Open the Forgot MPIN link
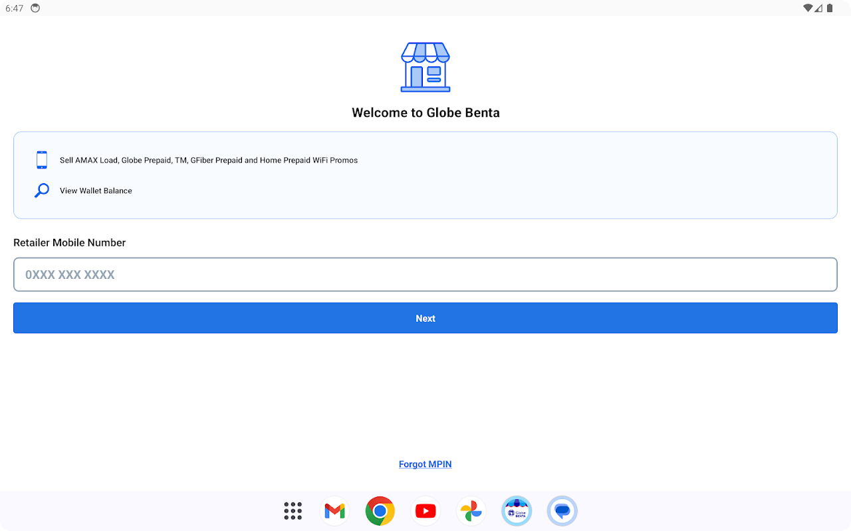 pyautogui.click(x=425, y=464)
